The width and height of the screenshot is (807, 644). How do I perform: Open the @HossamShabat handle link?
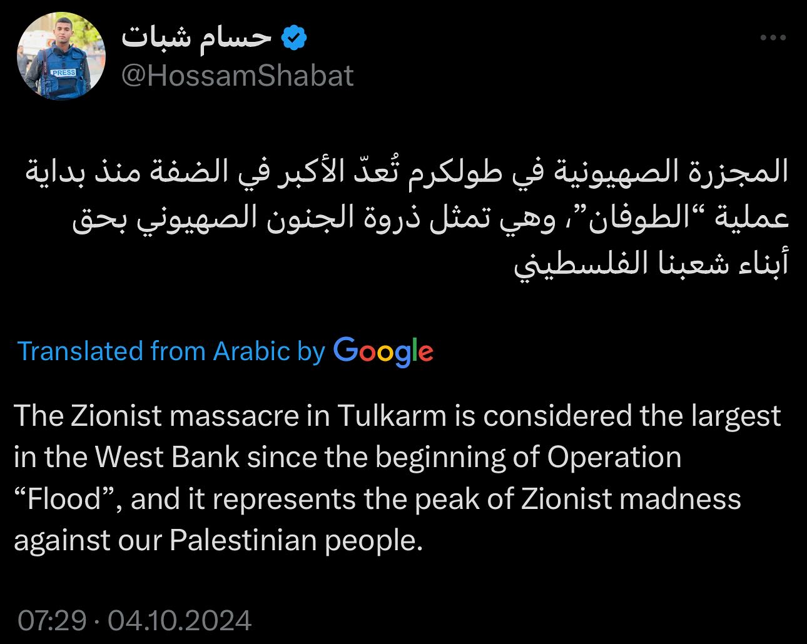pos(237,76)
